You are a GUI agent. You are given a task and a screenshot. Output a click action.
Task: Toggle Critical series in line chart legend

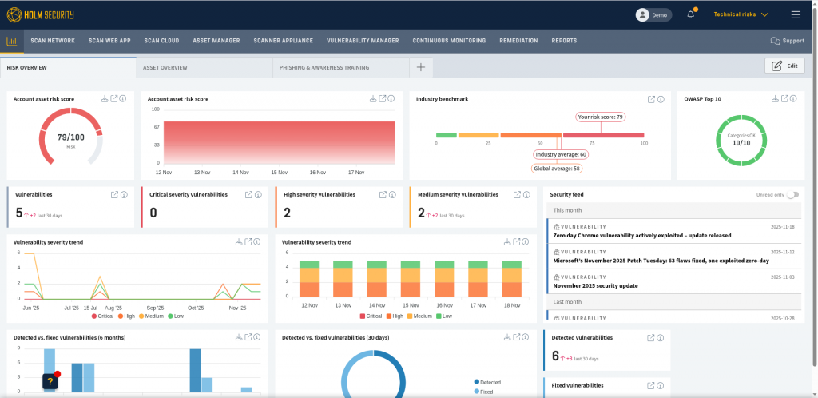click(105, 316)
